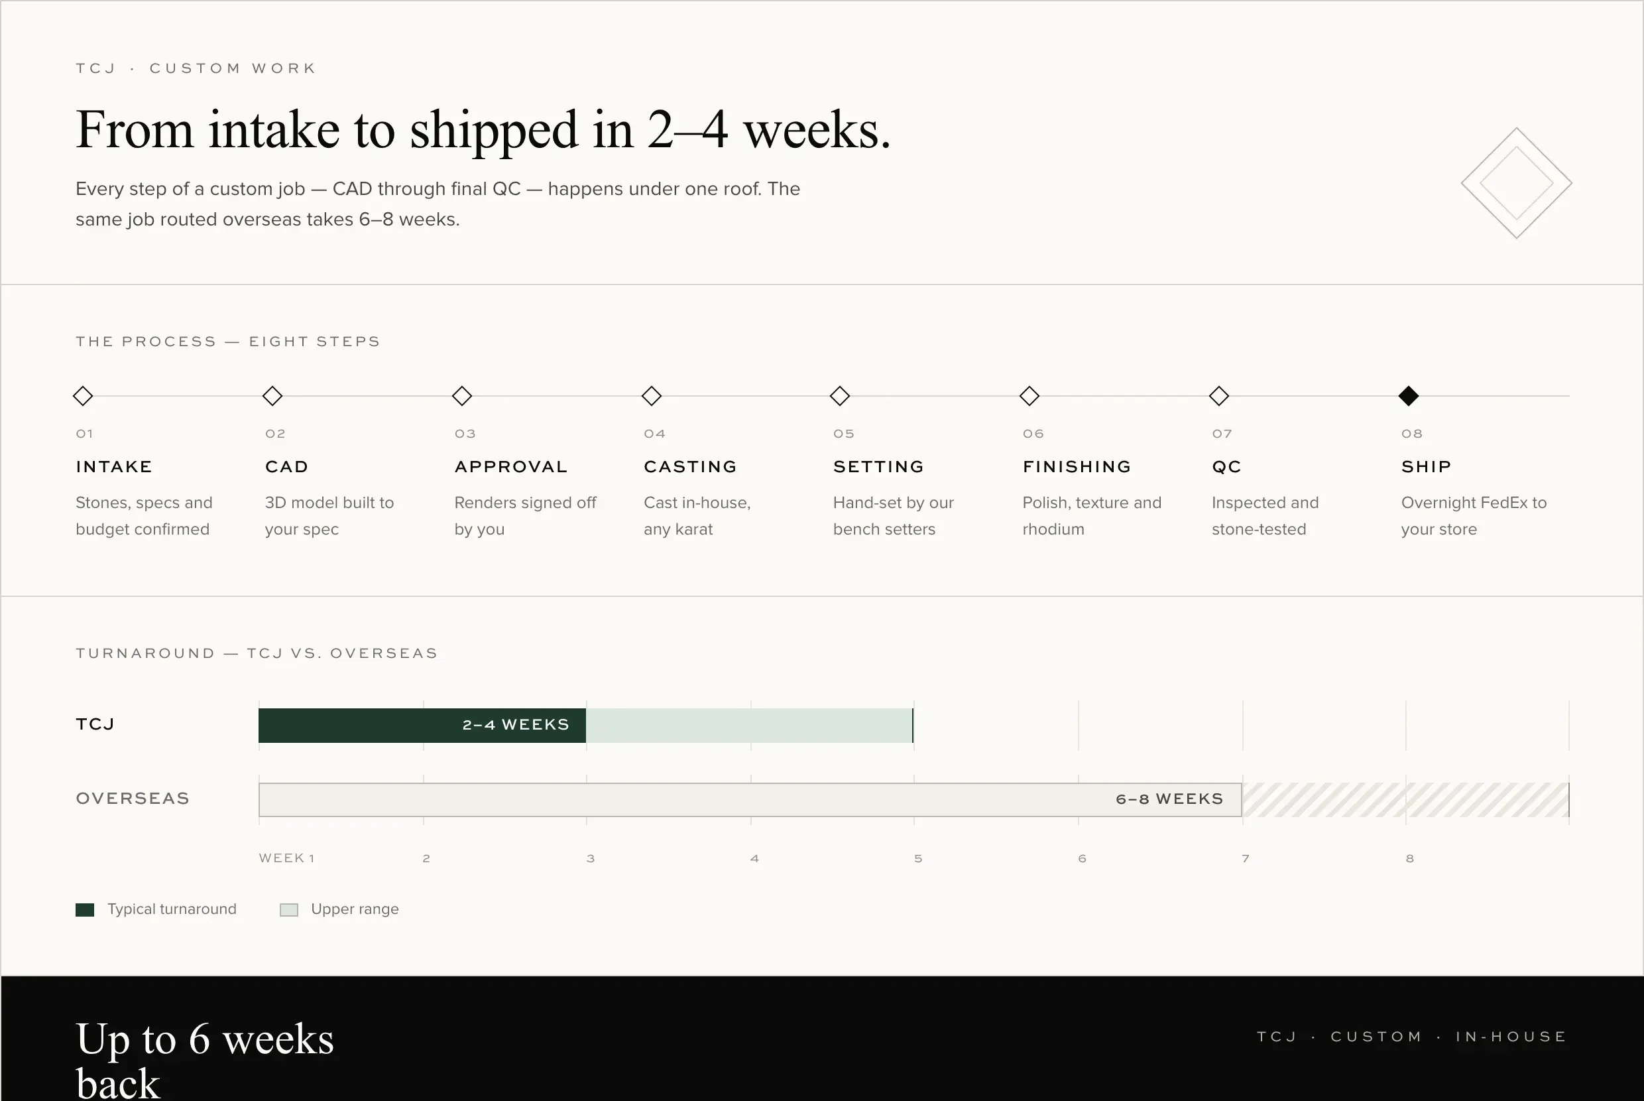This screenshot has height=1101, width=1644.
Task: Click the large double-diamond logo emblem
Action: pos(1516,183)
